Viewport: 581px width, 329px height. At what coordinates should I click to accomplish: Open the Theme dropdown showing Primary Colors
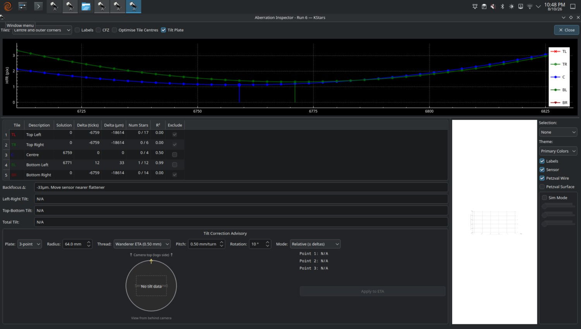click(558, 151)
